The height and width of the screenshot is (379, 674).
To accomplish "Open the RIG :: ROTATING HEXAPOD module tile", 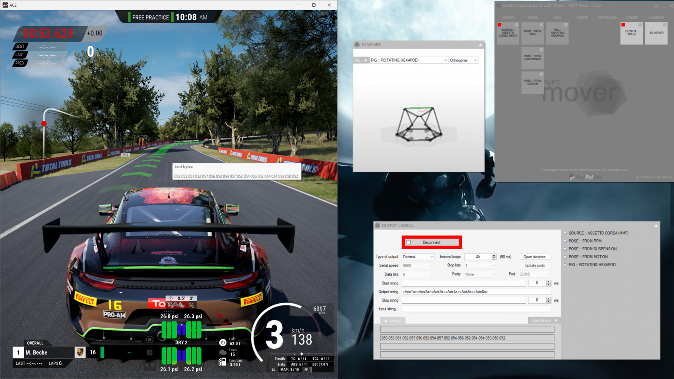I will point(557,33).
